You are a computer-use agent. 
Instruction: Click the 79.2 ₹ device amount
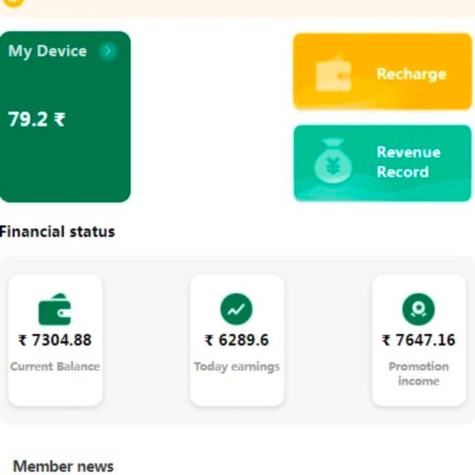36,119
